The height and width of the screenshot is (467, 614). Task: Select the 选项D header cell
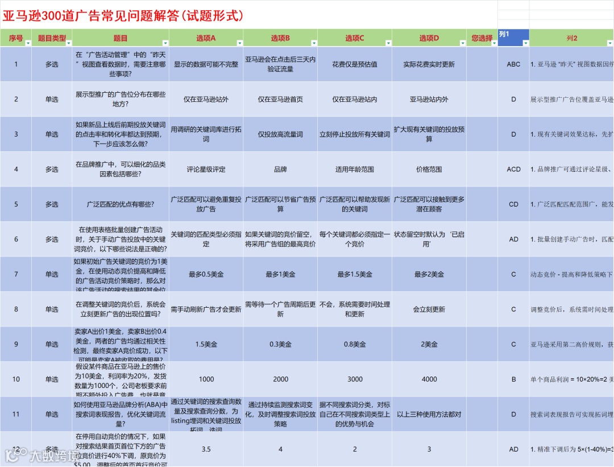(x=429, y=38)
